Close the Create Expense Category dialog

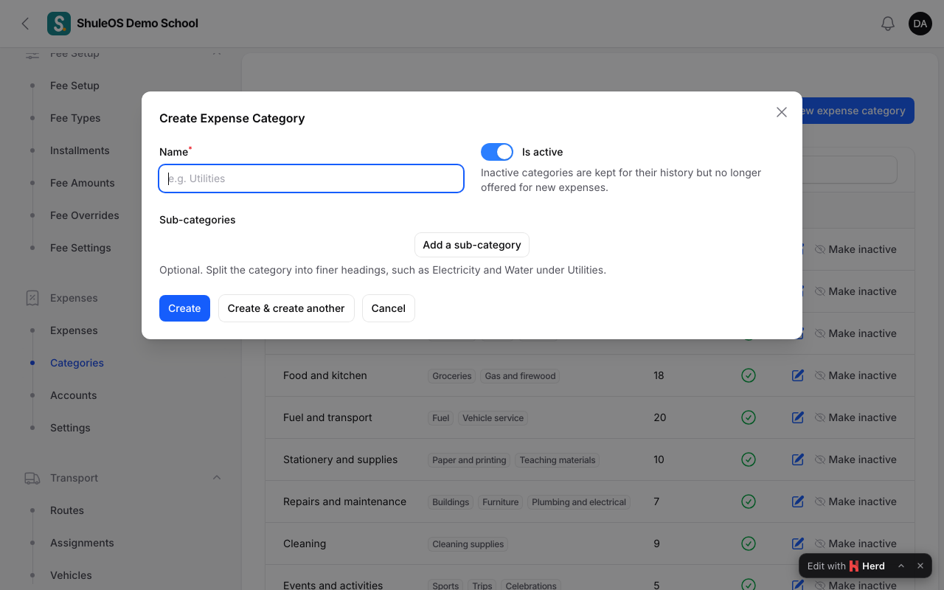pos(782,112)
